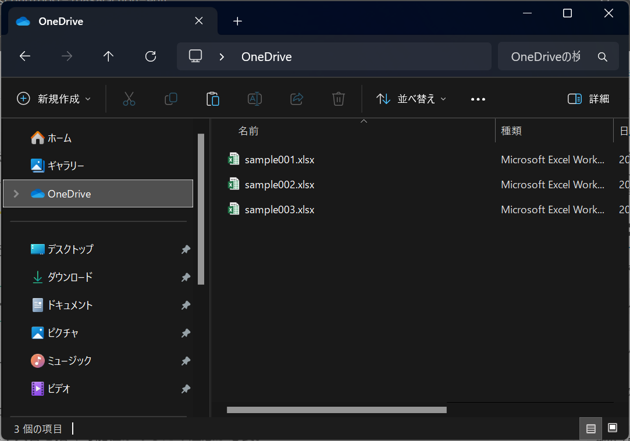This screenshot has width=630, height=441.
Task: Enable large thumbnail view in status bar
Action: (613, 428)
